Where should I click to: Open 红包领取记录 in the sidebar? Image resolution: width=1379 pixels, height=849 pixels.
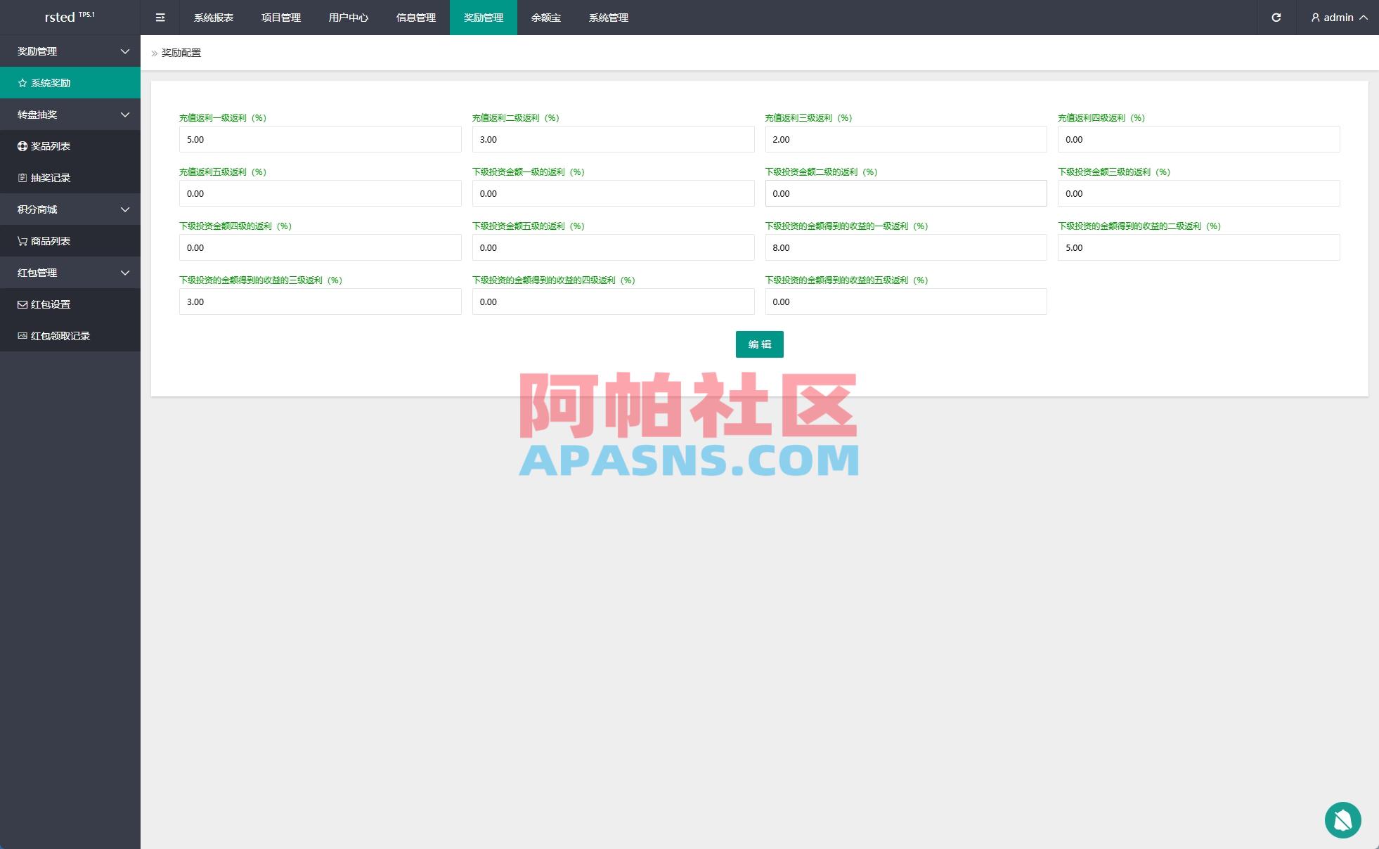[60, 335]
